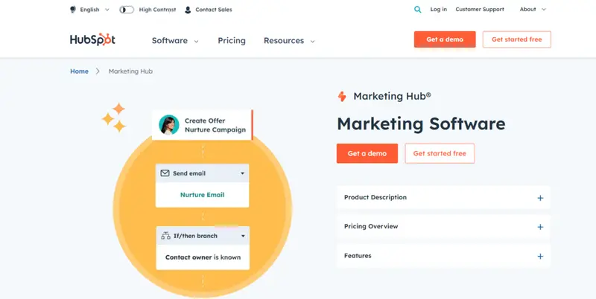Click the envelope icon in Send email

pos(165,173)
